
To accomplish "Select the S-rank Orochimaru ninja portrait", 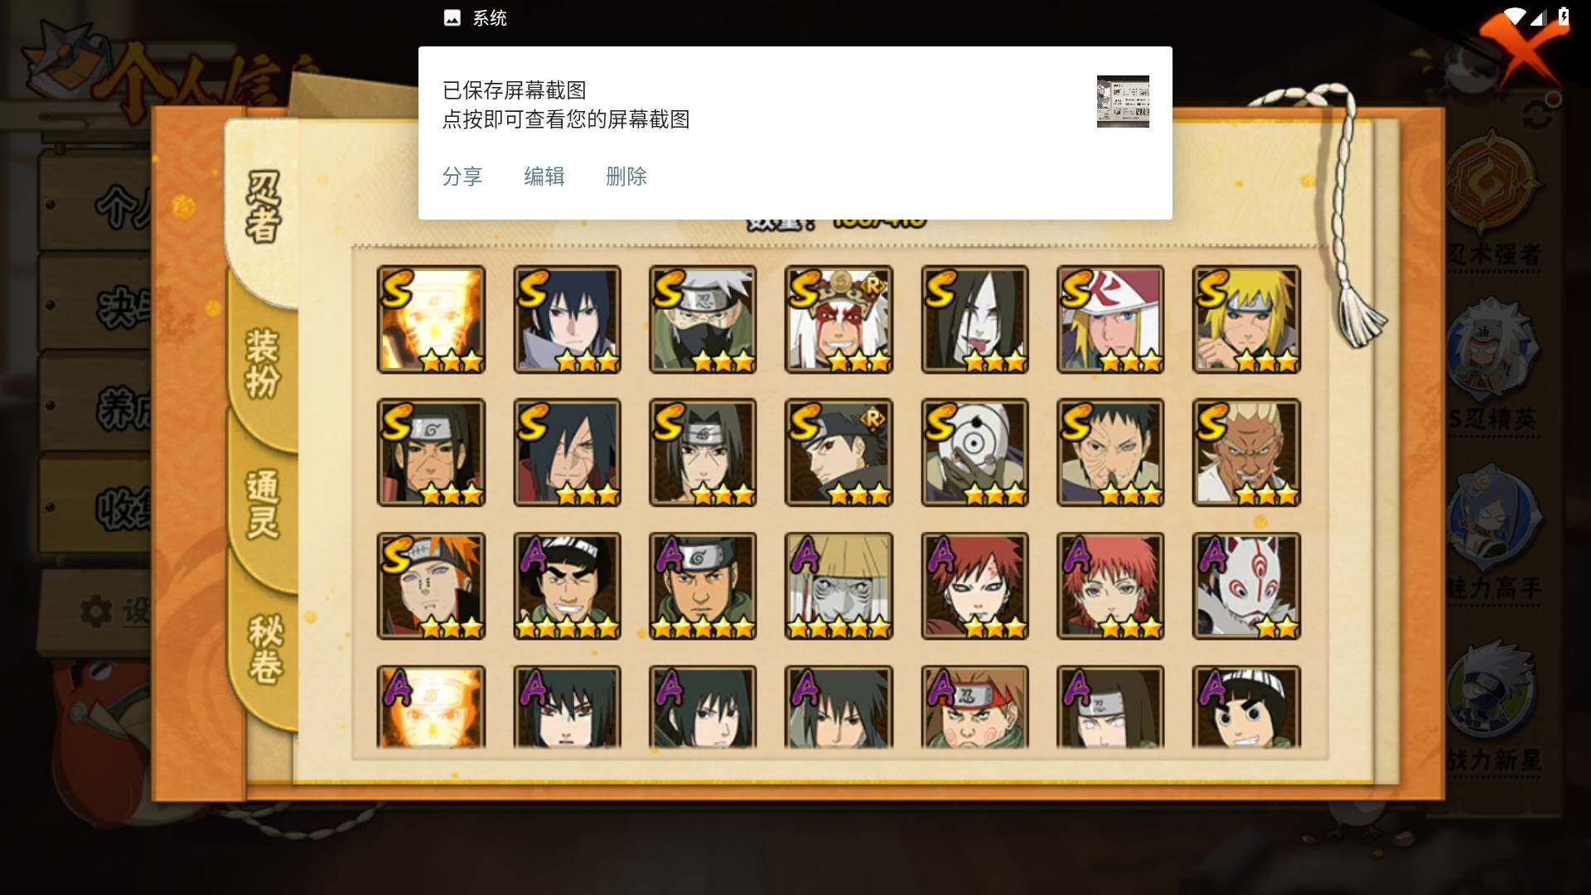I will point(974,319).
